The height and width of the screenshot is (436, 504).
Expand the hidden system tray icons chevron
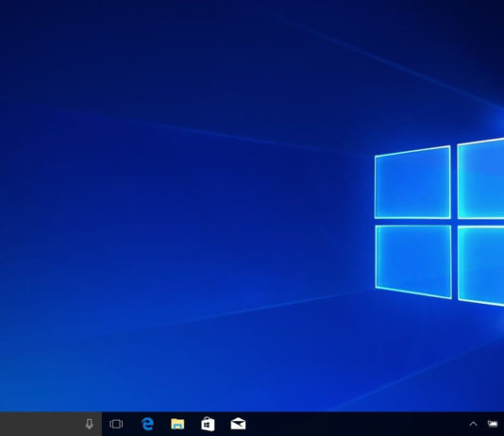(473, 424)
